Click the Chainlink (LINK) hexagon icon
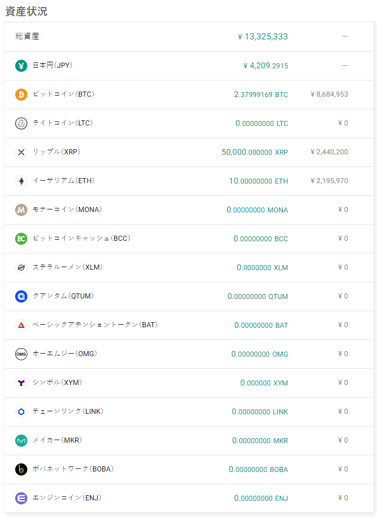 [x=21, y=412]
